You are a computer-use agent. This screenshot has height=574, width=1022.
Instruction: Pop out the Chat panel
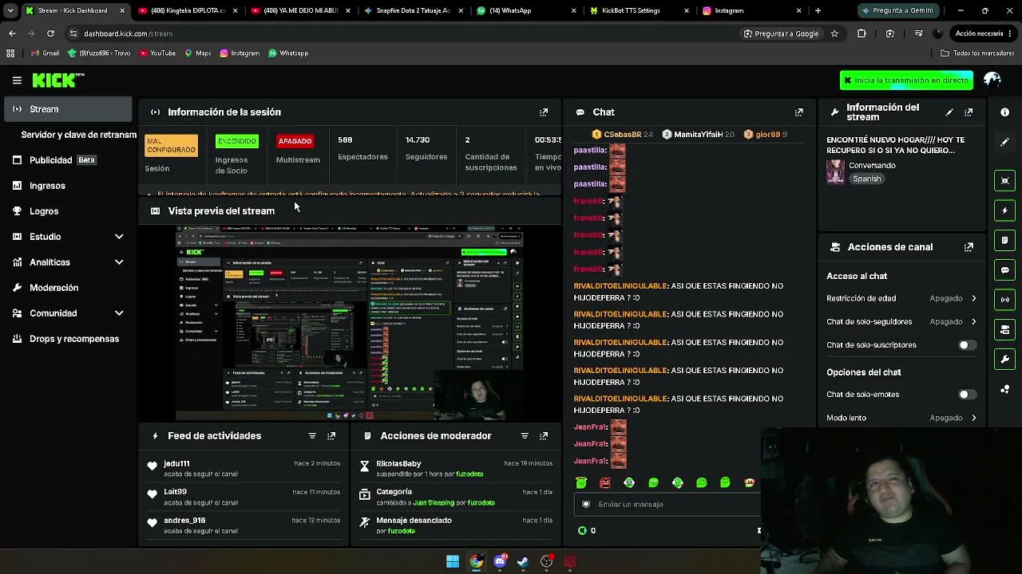pyautogui.click(x=798, y=112)
